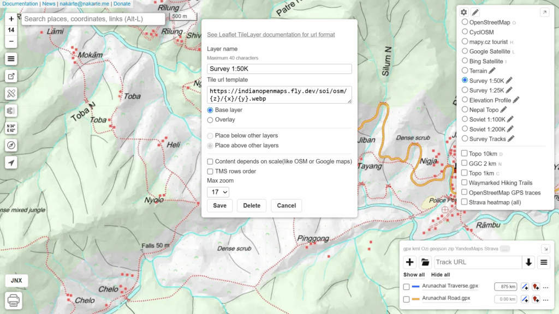Image resolution: width=559 pixels, height=314 pixels.
Task: Collapse the layers panel with arrow button
Action: 544,13
